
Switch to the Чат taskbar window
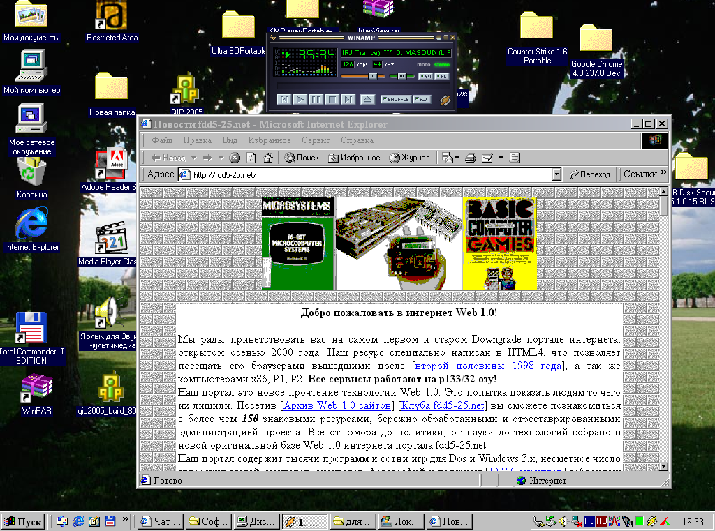(x=161, y=521)
